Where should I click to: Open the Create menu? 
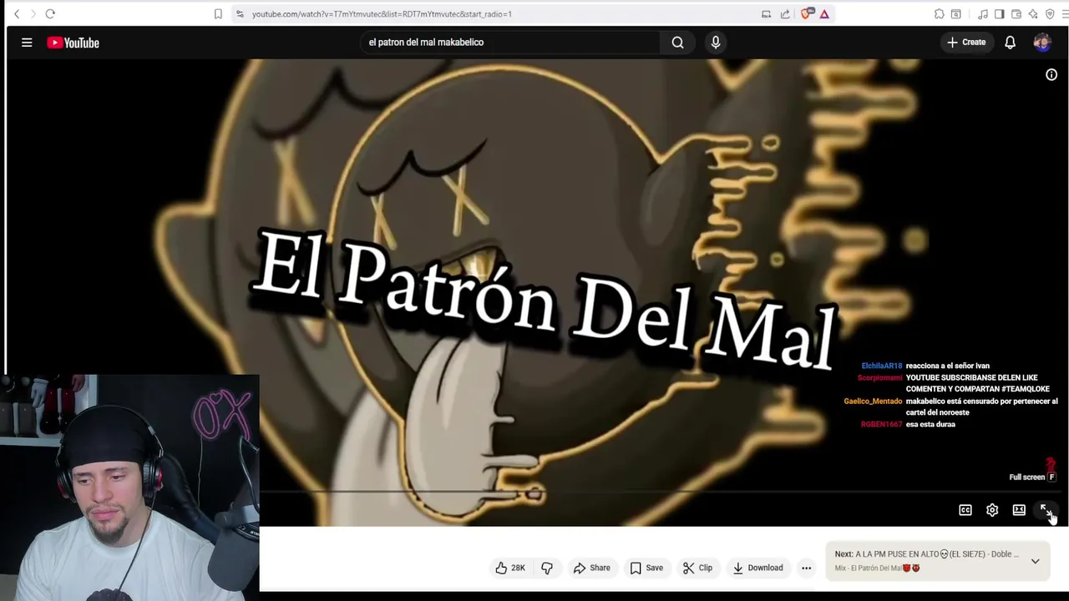click(x=966, y=43)
